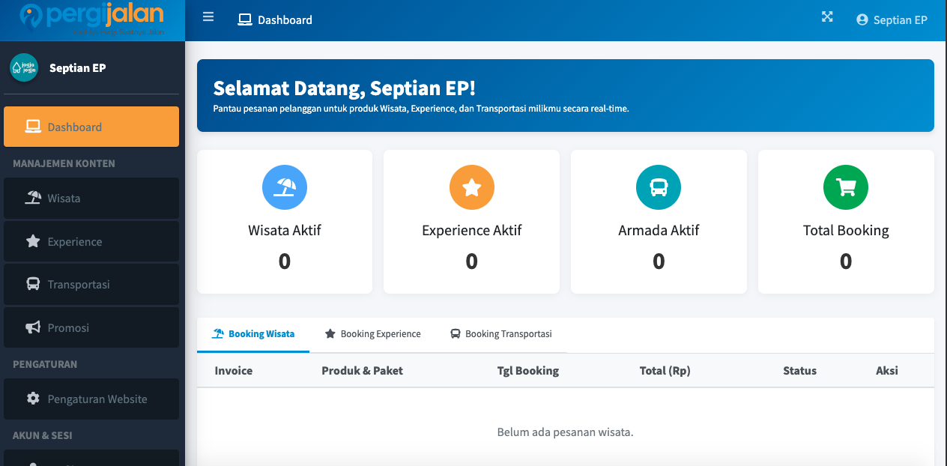Click the Invoice column header

(x=234, y=371)
